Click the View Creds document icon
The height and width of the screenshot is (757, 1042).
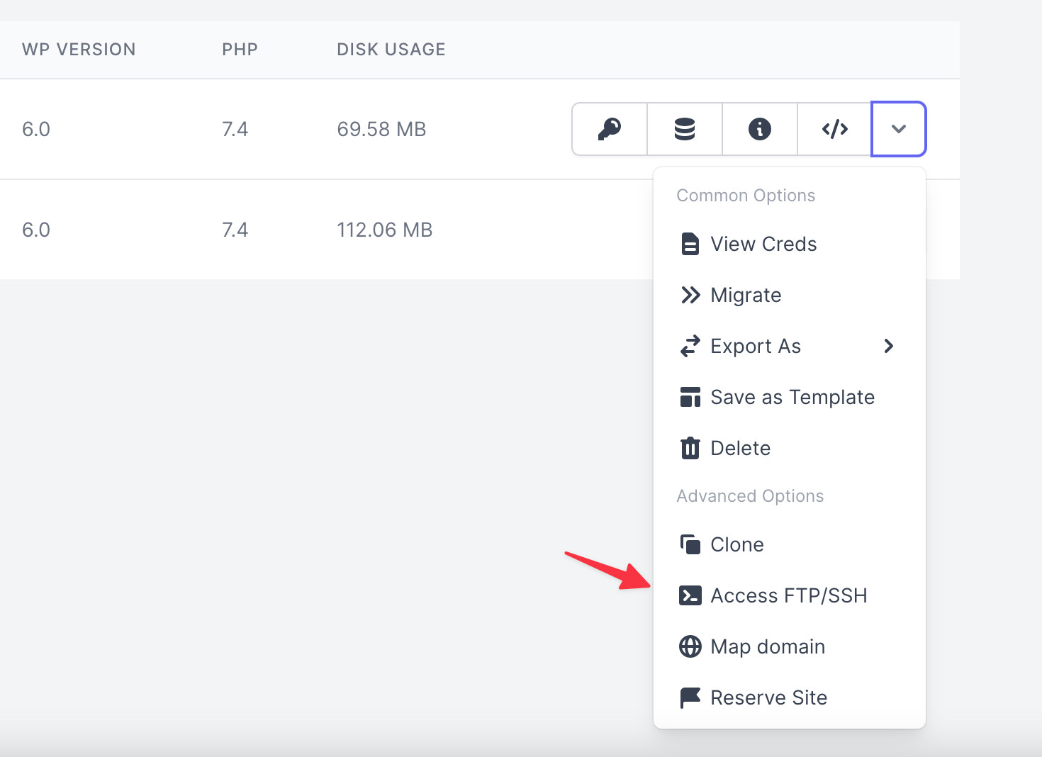point(690,244)
